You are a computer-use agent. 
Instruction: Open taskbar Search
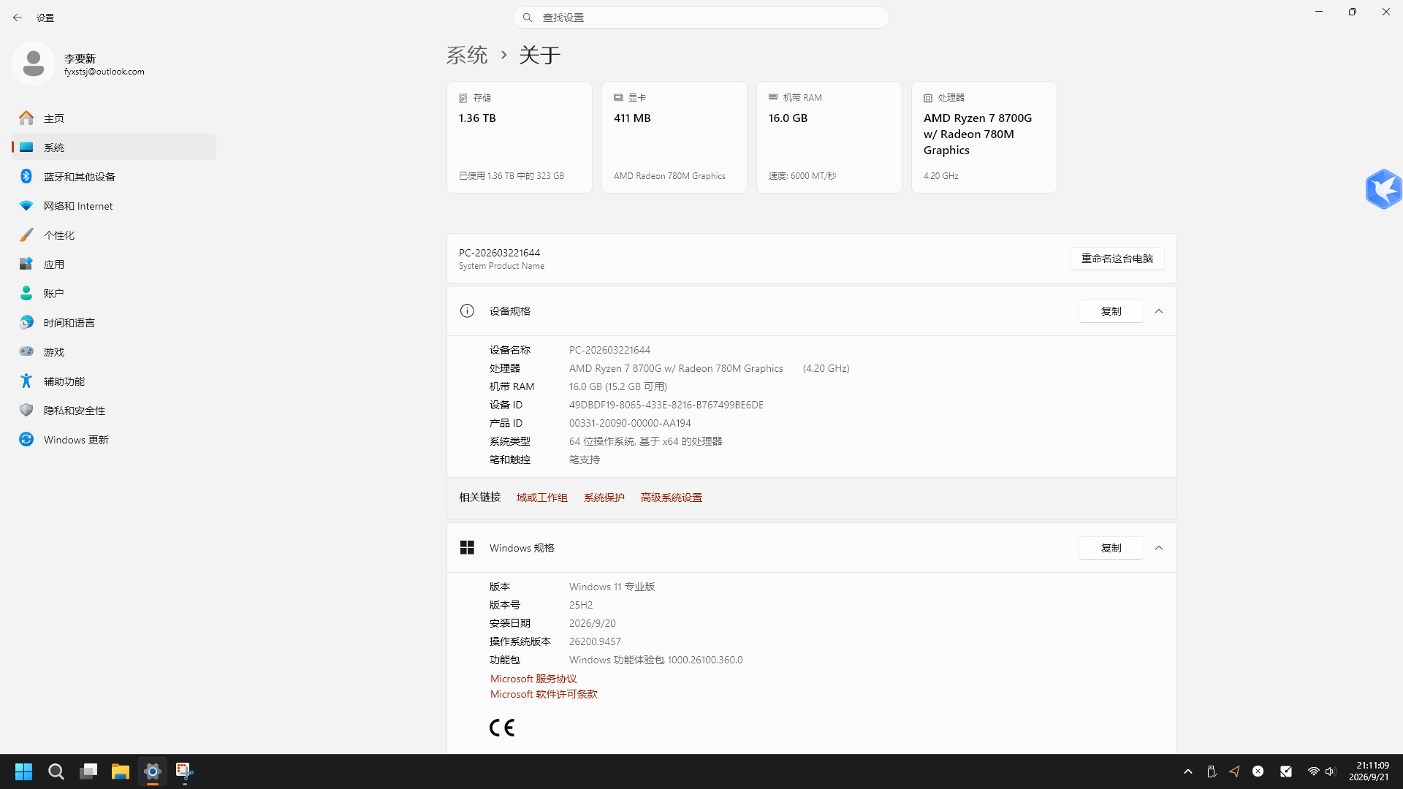[56, 771]
